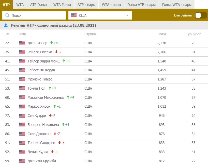Screen dimensions: 208x165
Task: Click the search magnifier icon
Action: coord(7,15)
